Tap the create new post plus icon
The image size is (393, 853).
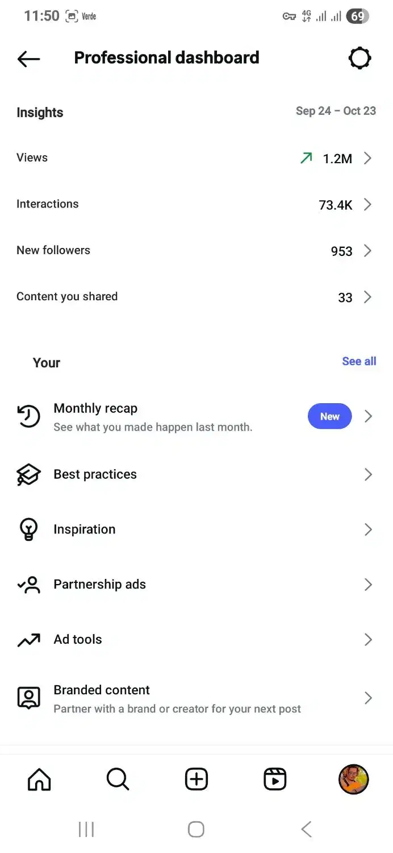click(x=196, y=779)
